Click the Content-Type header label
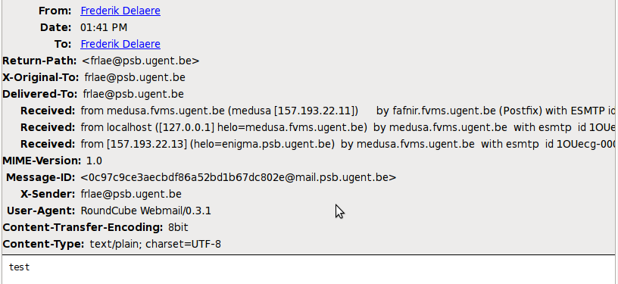The image size is (618, 284). [x=43, y=244]
